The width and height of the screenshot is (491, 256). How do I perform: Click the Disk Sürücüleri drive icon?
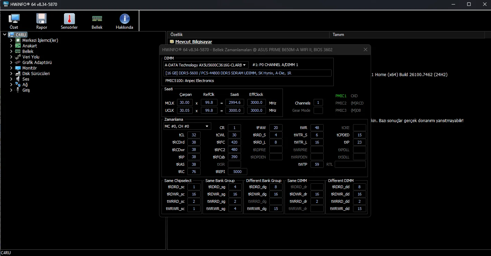(18, 73)
